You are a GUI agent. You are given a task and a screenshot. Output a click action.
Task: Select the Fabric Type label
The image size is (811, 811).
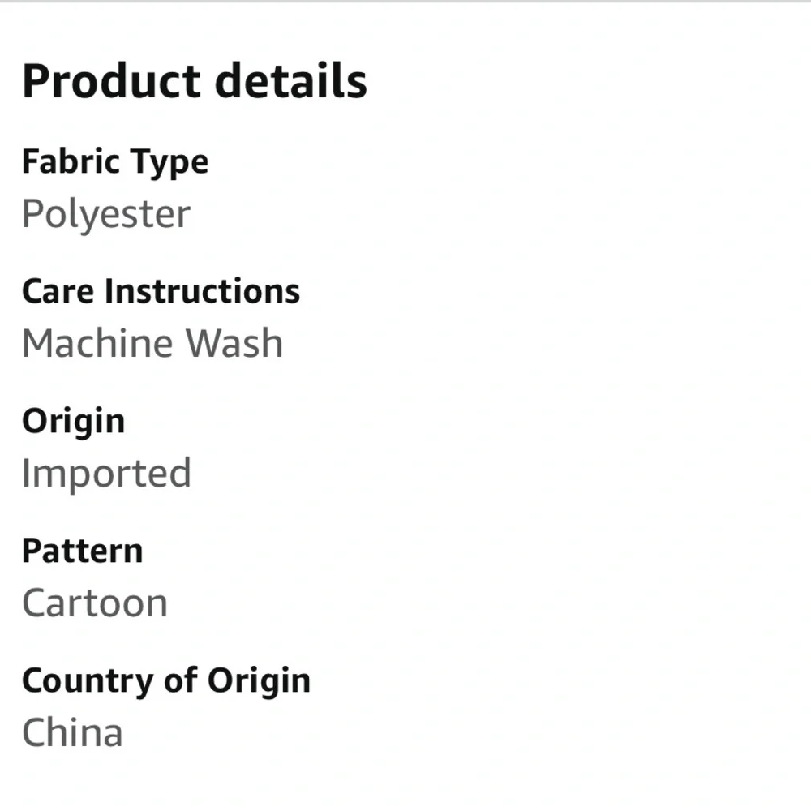pyautogui.click(x=115, y=162)
